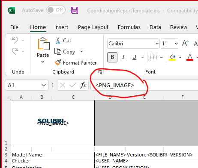The height and width of the screenshot is (168, 198).
Task: Click the Insert Function fx icon
Action: pos(84,85)
